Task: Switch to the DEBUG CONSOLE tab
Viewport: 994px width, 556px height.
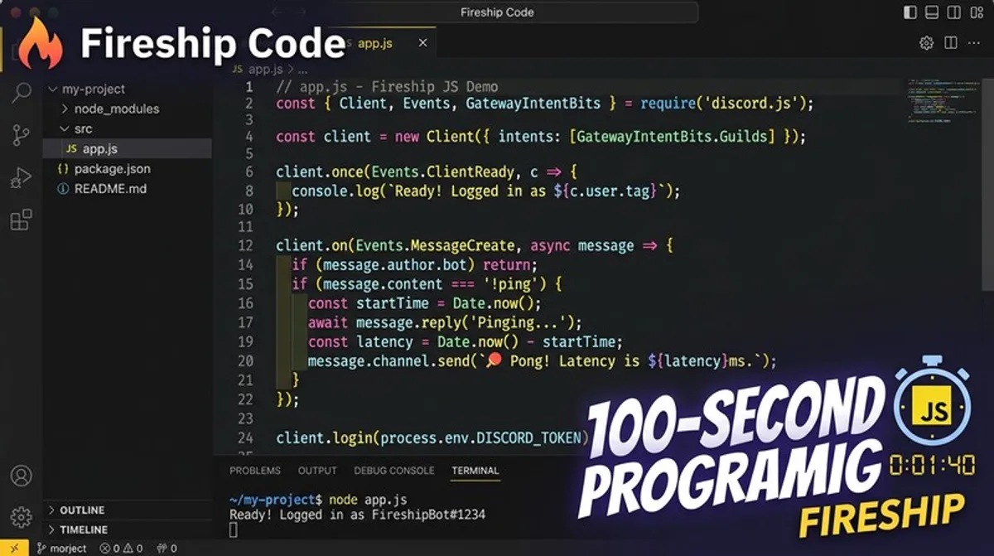Action: tap(394, 471)
